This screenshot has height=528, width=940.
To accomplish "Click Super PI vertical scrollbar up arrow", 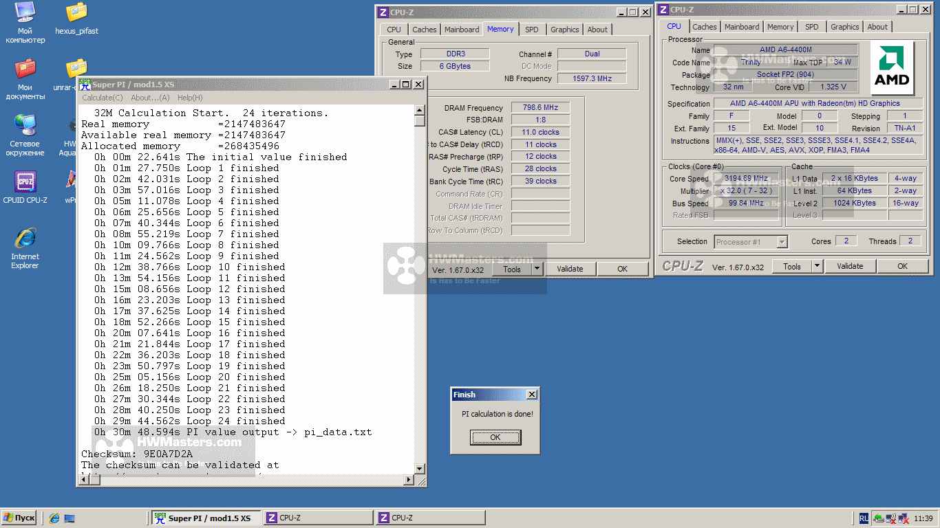I will [420, 110].
